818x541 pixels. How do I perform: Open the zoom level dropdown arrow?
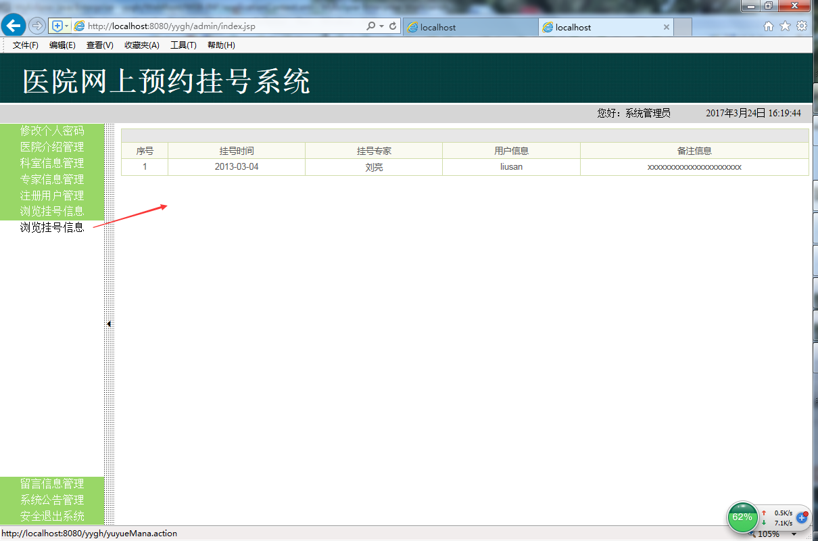794,534
